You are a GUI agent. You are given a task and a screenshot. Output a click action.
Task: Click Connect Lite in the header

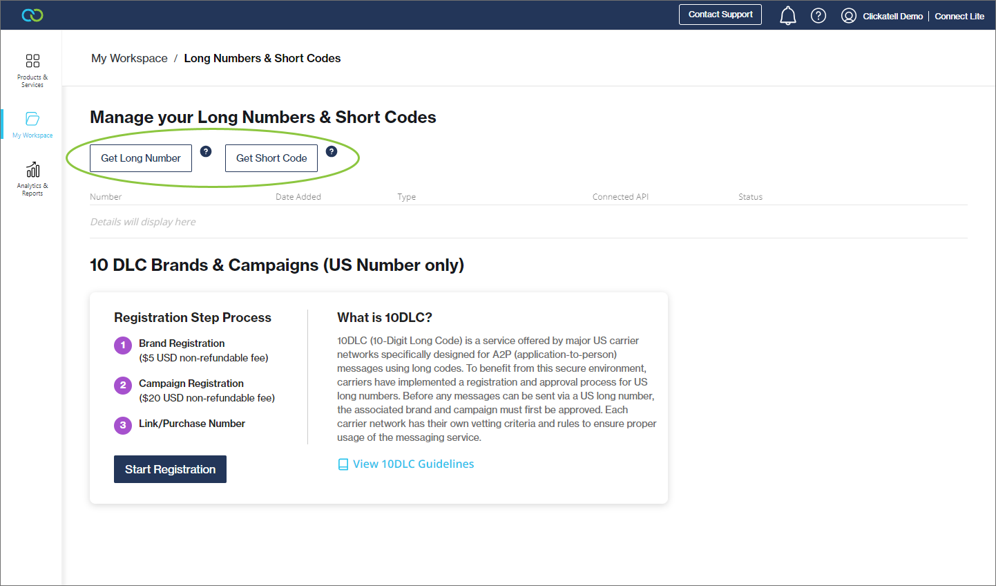959,16
